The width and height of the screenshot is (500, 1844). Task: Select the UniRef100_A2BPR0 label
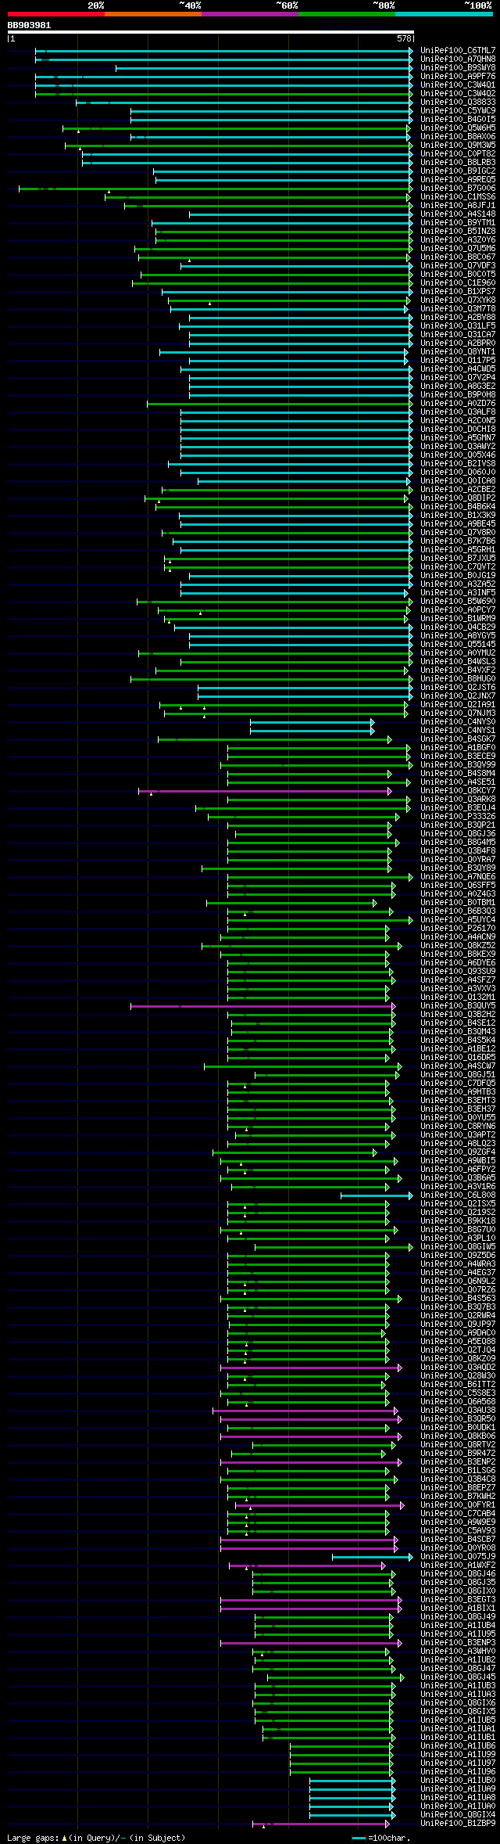[458, 343]
